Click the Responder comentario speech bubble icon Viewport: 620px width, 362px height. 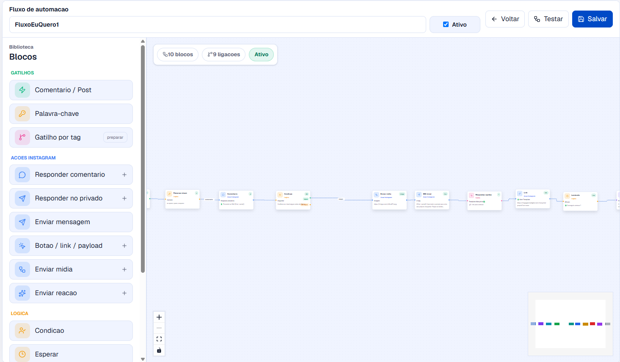22,175
